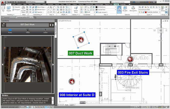This screenshot has width=170, height=109.
Task: Click the 003 Fire Exit Stairs label
Action: [x=133, y=72]
